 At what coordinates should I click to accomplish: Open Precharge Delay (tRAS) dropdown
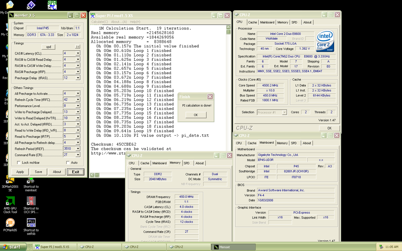pos(78,78)
